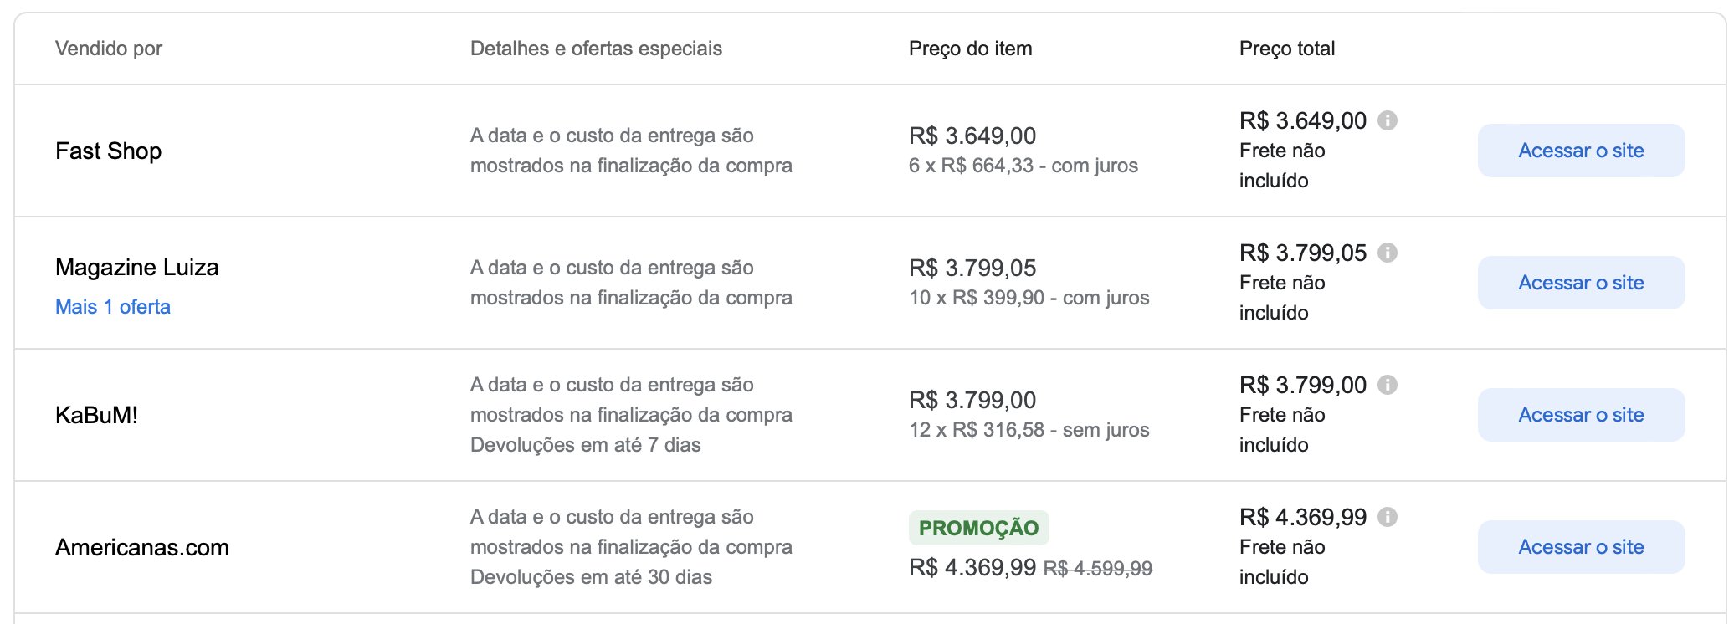Click the Preço do item column header
This screenshot has height=624, width=1734.
point(971,49)
